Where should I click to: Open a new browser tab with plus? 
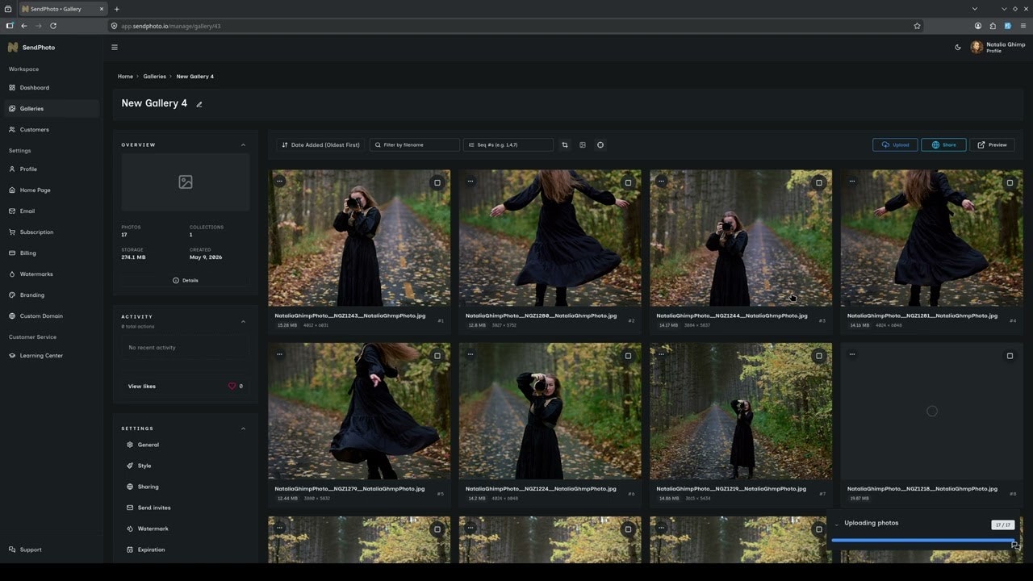tap(116, 9)
